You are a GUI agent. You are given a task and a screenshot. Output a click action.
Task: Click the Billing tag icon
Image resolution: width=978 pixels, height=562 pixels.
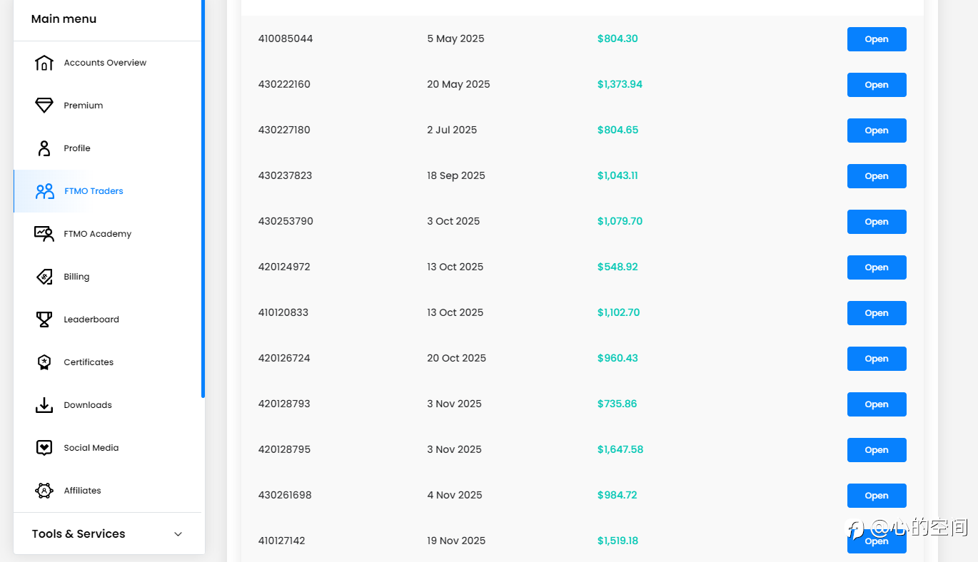tap(44, 277)
